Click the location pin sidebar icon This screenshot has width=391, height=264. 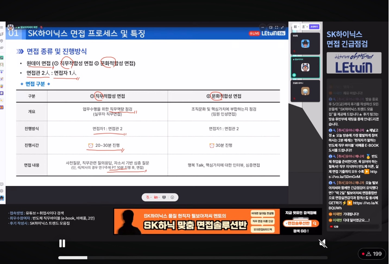2,41
